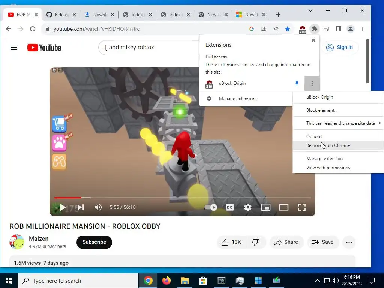384x288 pixels.
Task: Switch to theater mode
Action: click(x=284, y=207)
